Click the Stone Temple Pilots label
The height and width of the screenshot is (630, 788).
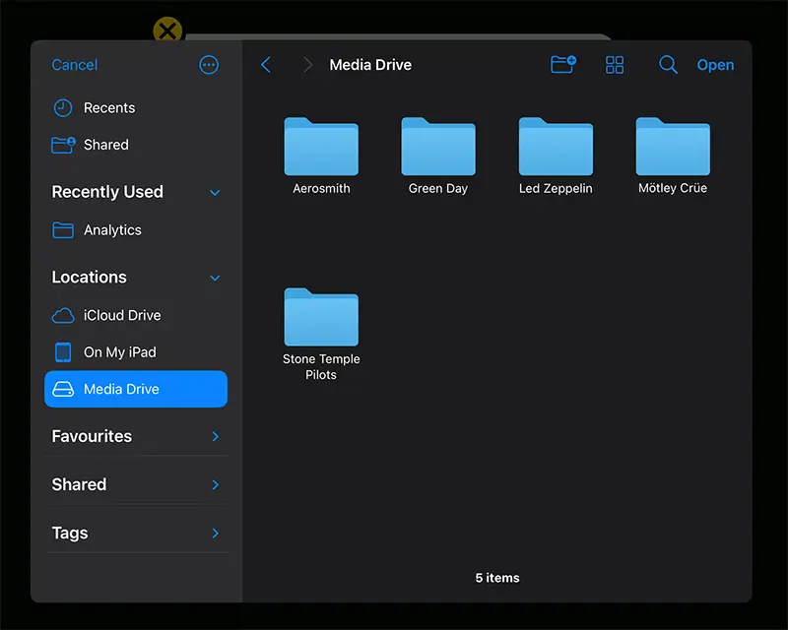click(321, 367)
